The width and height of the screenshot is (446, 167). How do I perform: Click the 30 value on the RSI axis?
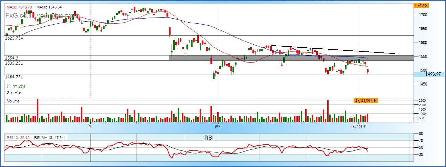click(421, 154)
